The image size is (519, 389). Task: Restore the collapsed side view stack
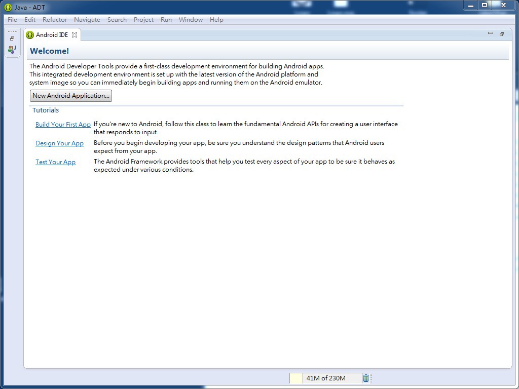[12, 38]
